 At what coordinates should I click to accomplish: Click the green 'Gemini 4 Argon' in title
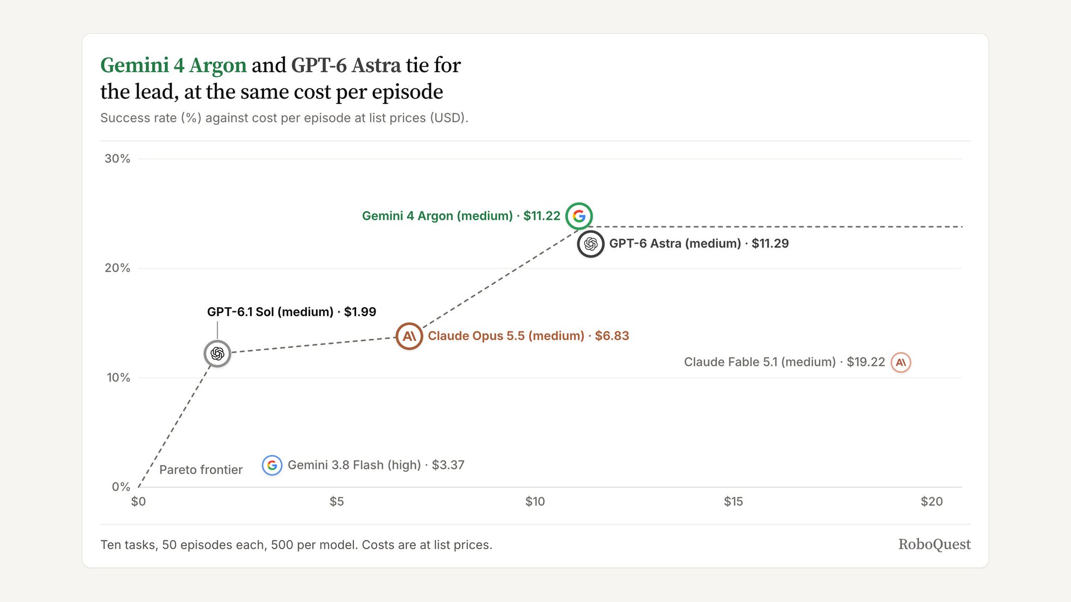[x=174, y=65]
